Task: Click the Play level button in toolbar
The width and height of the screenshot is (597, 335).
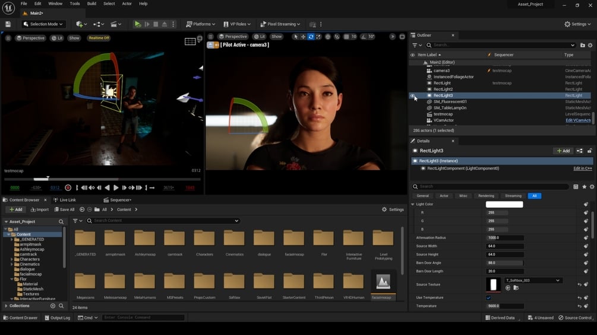Action: click(x=138, y=24)
